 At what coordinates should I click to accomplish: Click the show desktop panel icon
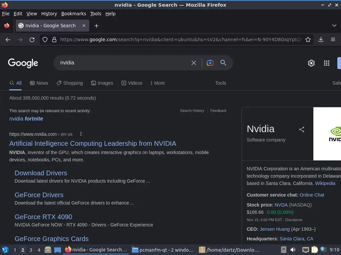pos(57,250)
